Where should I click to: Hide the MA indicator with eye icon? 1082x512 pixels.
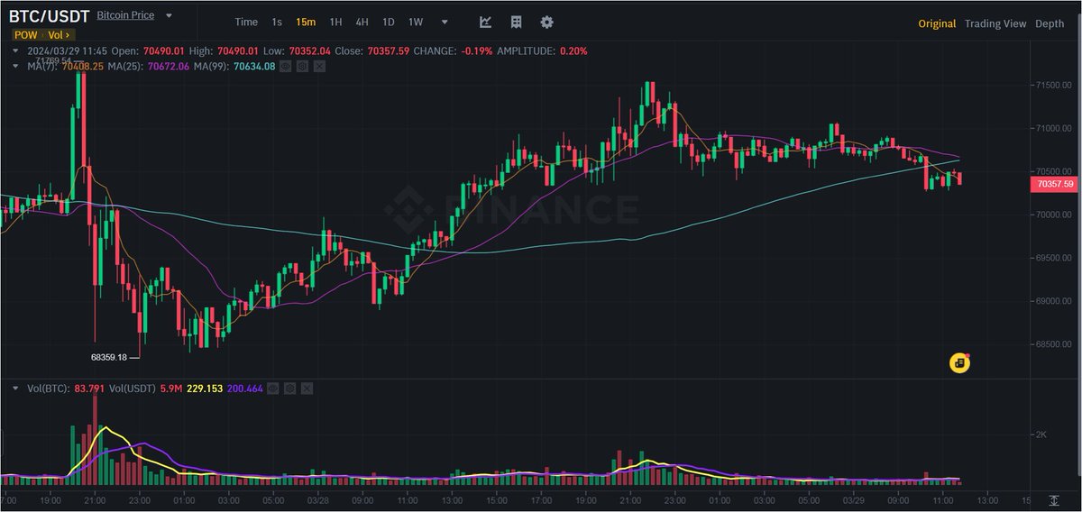(x=285, y=65)
